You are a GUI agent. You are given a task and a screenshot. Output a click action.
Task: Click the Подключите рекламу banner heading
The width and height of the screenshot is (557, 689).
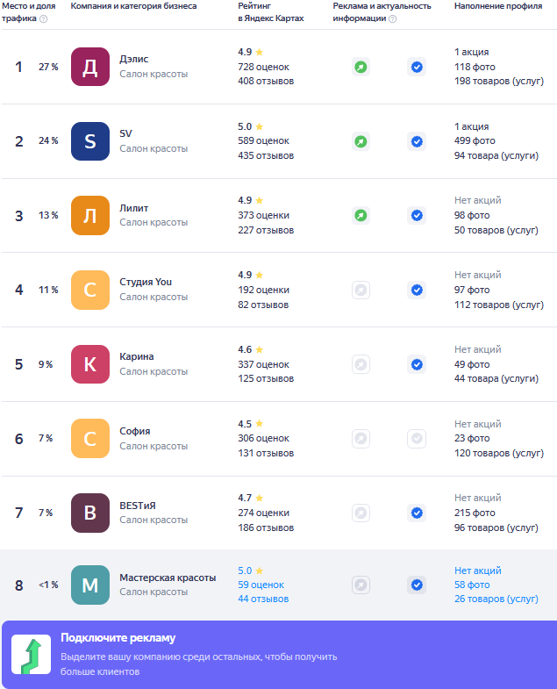118,637
